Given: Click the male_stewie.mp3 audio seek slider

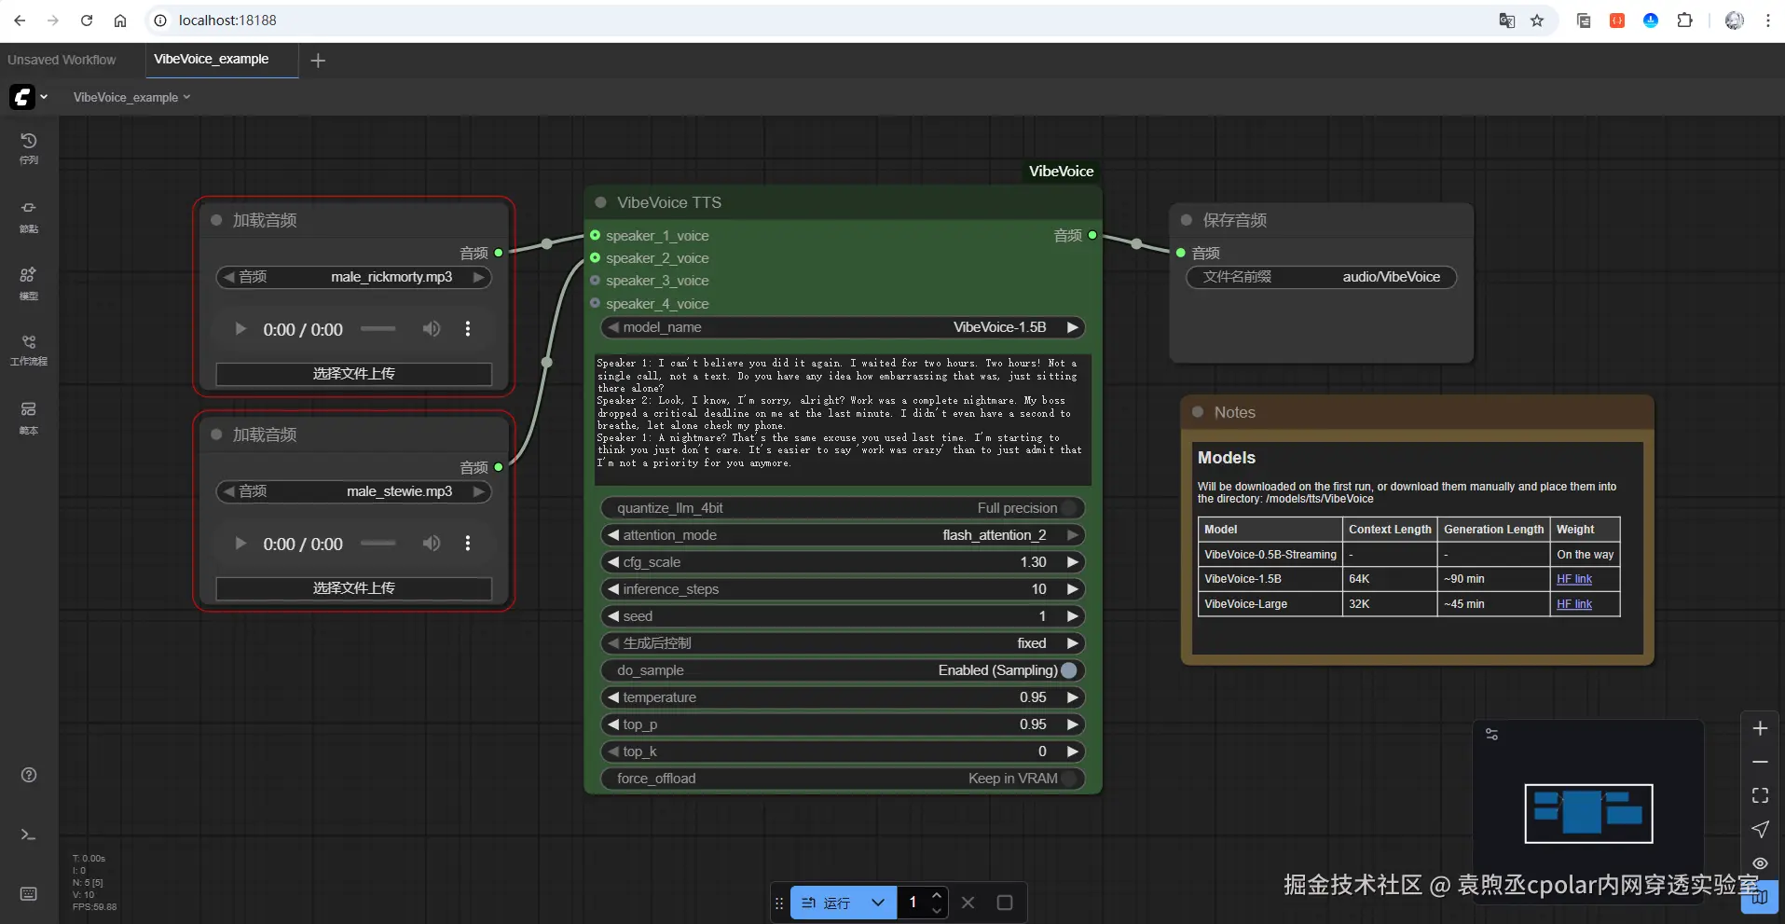Looking at the screenshot, I should point(378,543).
